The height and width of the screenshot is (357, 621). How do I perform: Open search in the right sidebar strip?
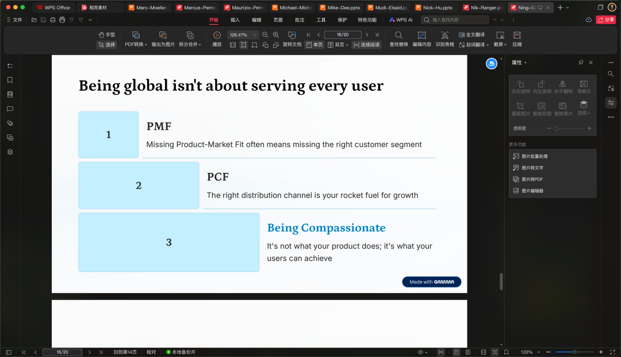(x=611, y=74)
